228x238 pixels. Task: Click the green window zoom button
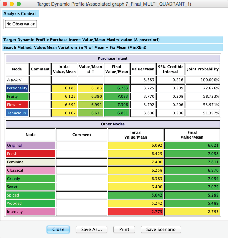18,4
